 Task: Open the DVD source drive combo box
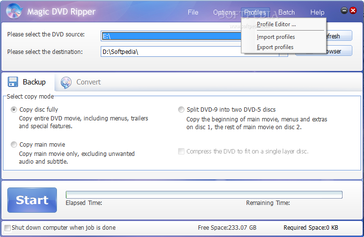[171, 36]
